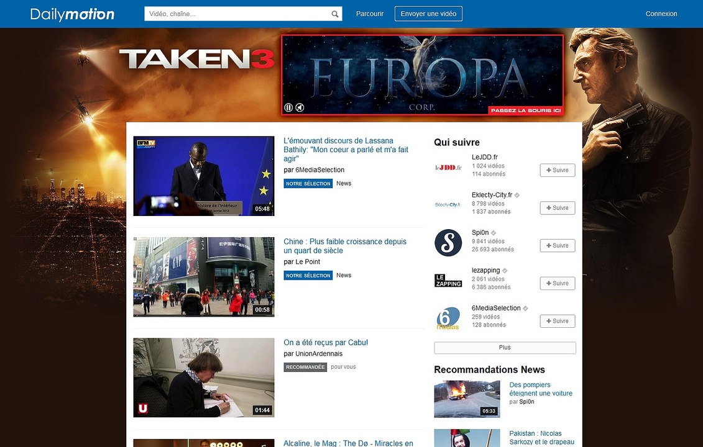
Task: Play the Chine croissance video thumbnail
Action: (x=203, y=277)
